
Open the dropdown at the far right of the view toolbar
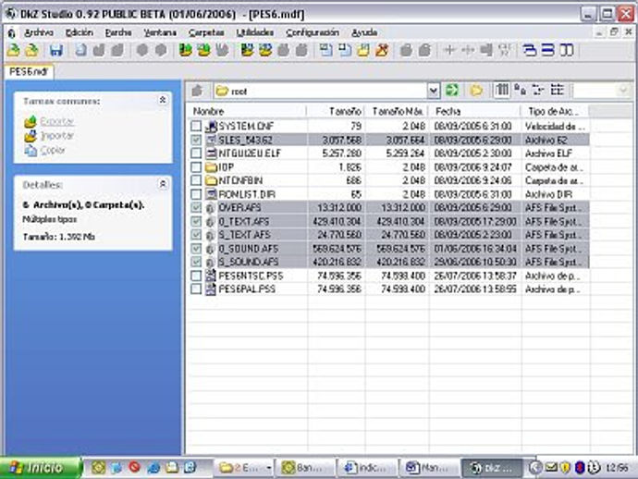[622, 91]
